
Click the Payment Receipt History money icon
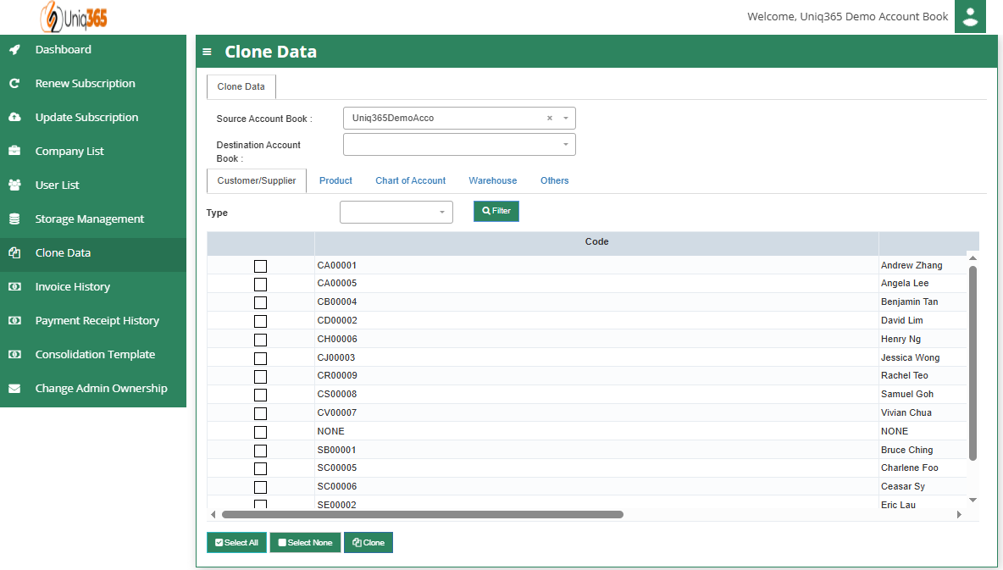(x=14, y=320)
